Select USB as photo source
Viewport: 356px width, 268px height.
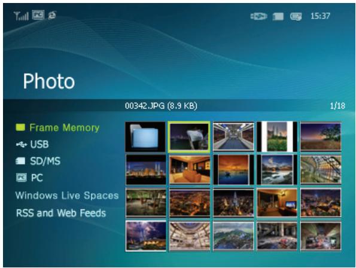pyautogui.click(x=32, y=144)
